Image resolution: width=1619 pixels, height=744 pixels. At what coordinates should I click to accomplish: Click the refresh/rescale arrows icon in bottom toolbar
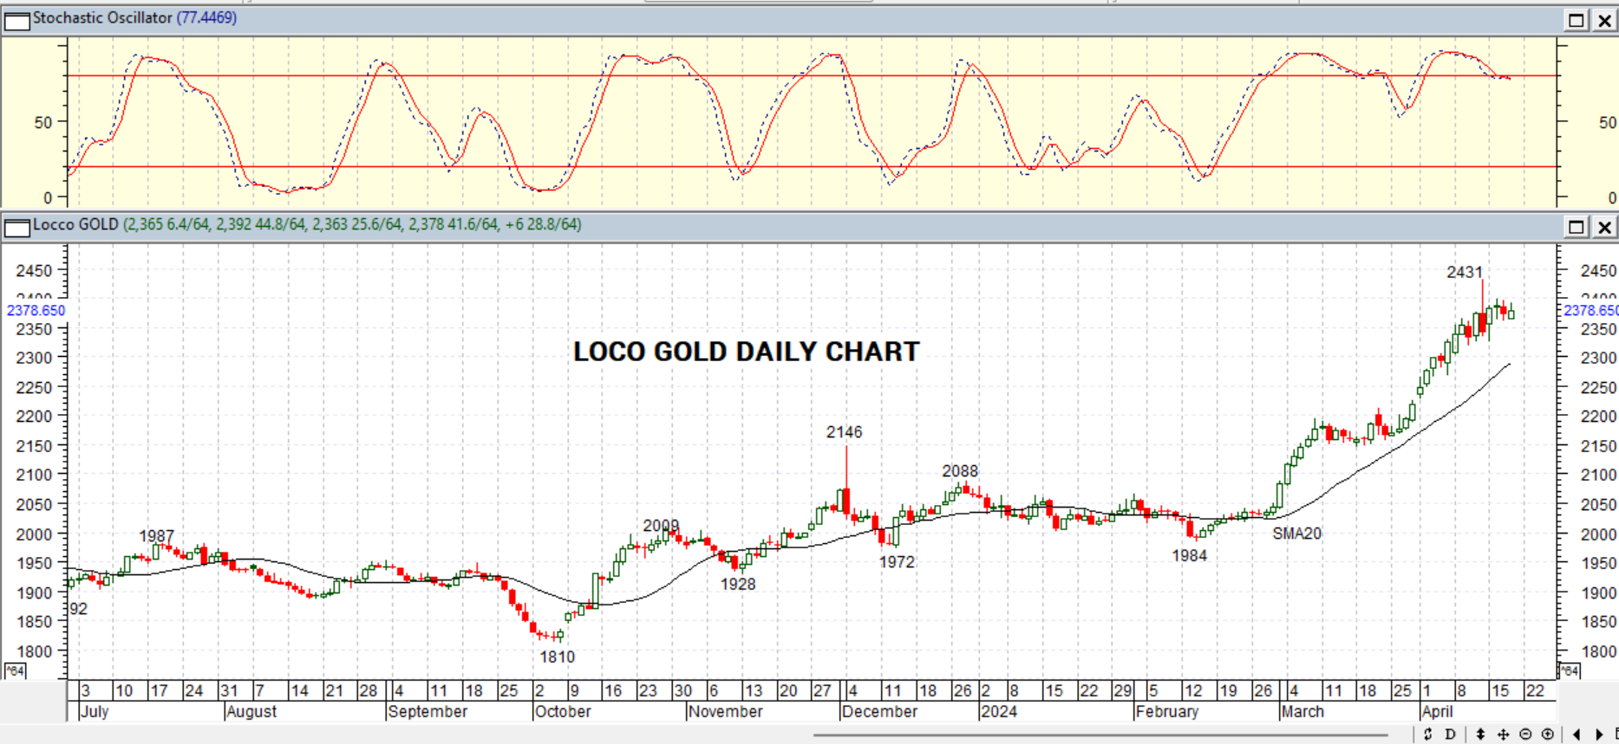[x=1428, y=734]
